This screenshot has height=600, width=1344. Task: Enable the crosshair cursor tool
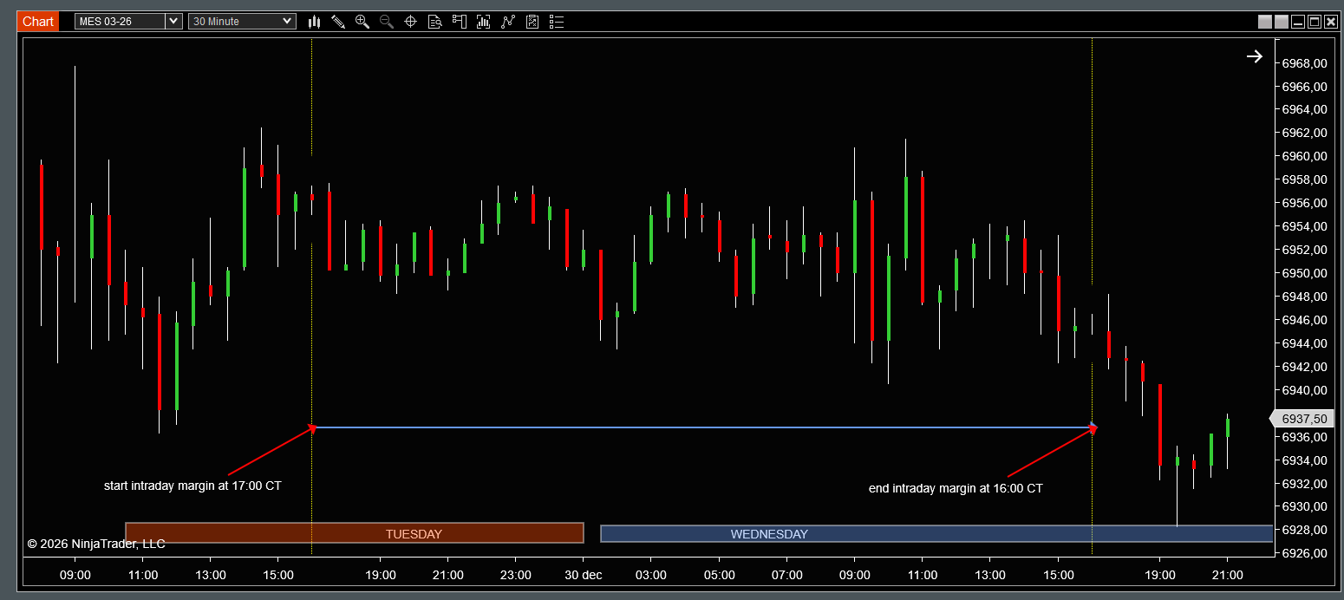point(410,22)
